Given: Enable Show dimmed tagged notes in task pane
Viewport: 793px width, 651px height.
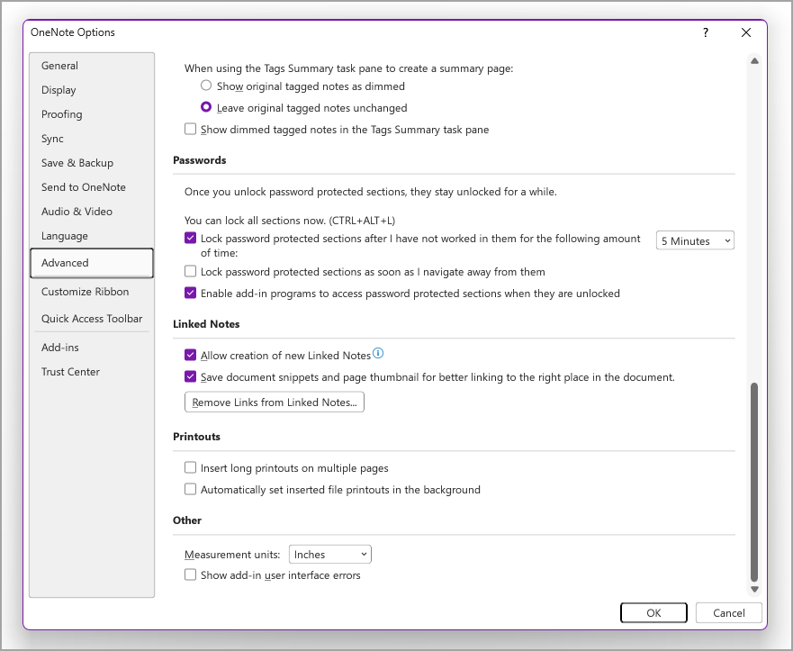Looking at the screenshot, I should (x=190, y=129).
